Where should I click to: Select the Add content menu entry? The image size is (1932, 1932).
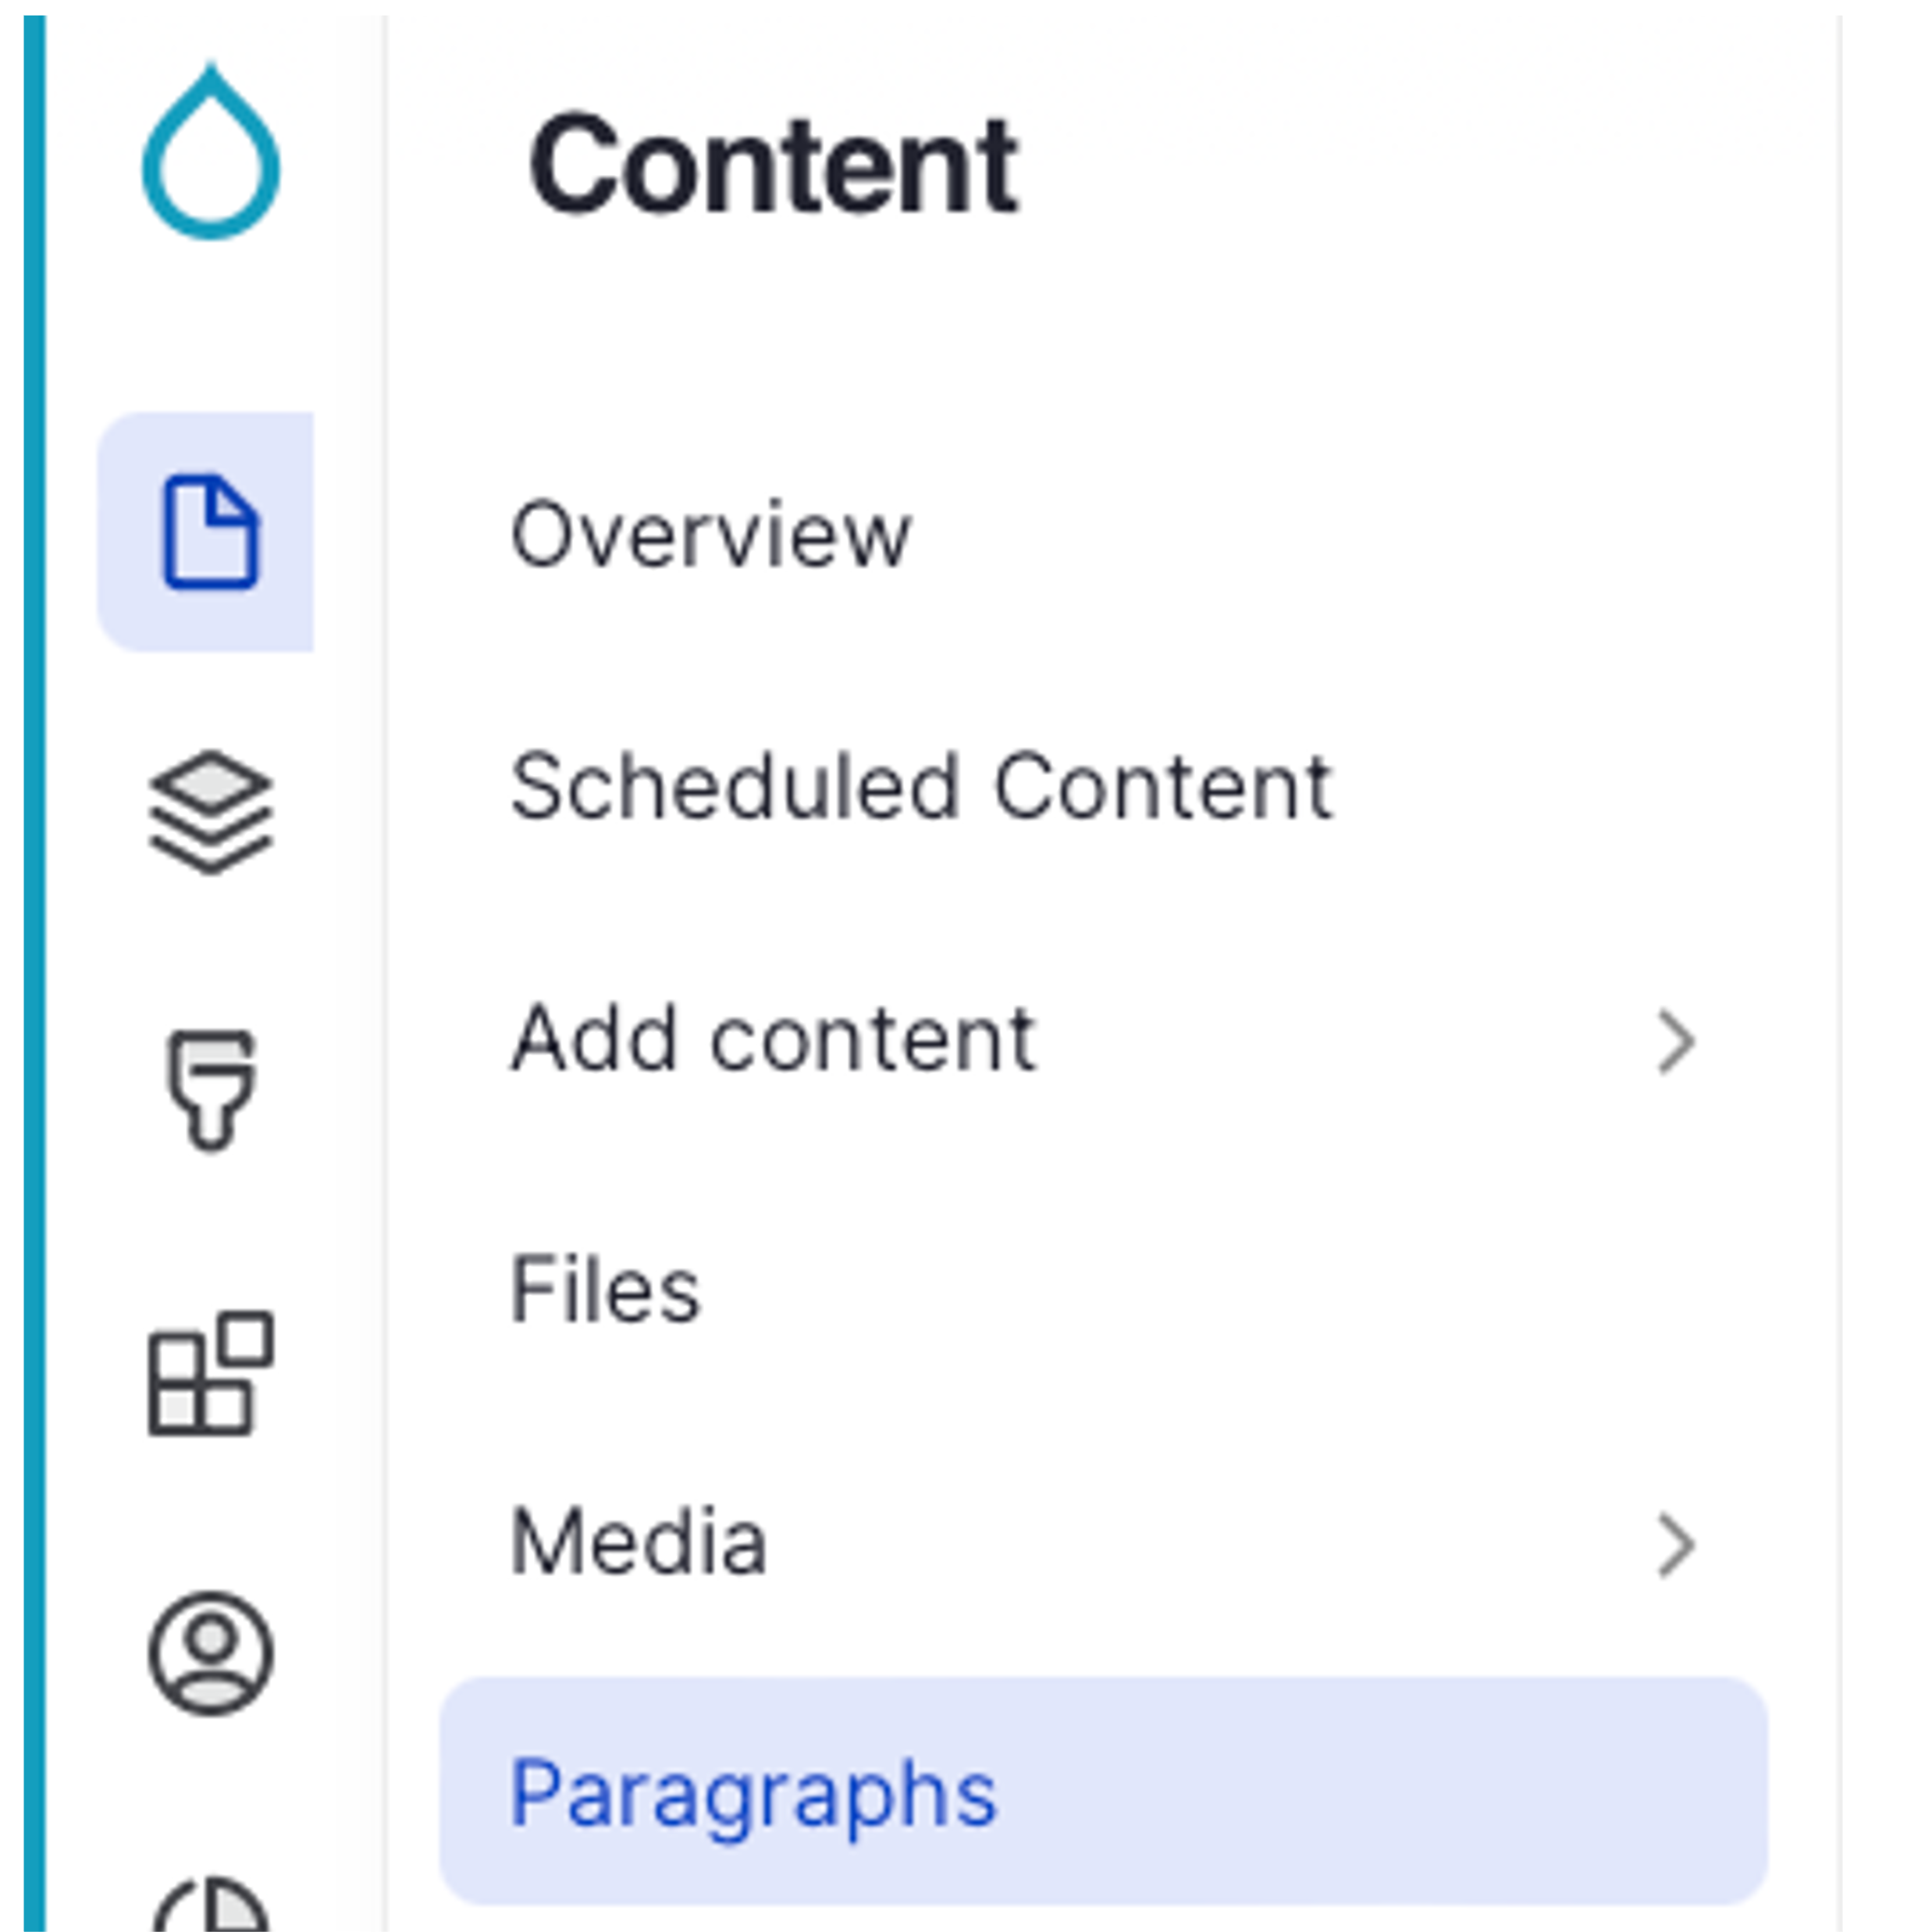[x=772, y=1040]
